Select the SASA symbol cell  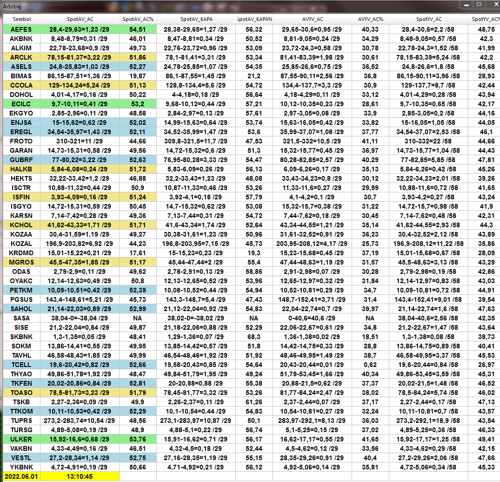coord(21,318)
